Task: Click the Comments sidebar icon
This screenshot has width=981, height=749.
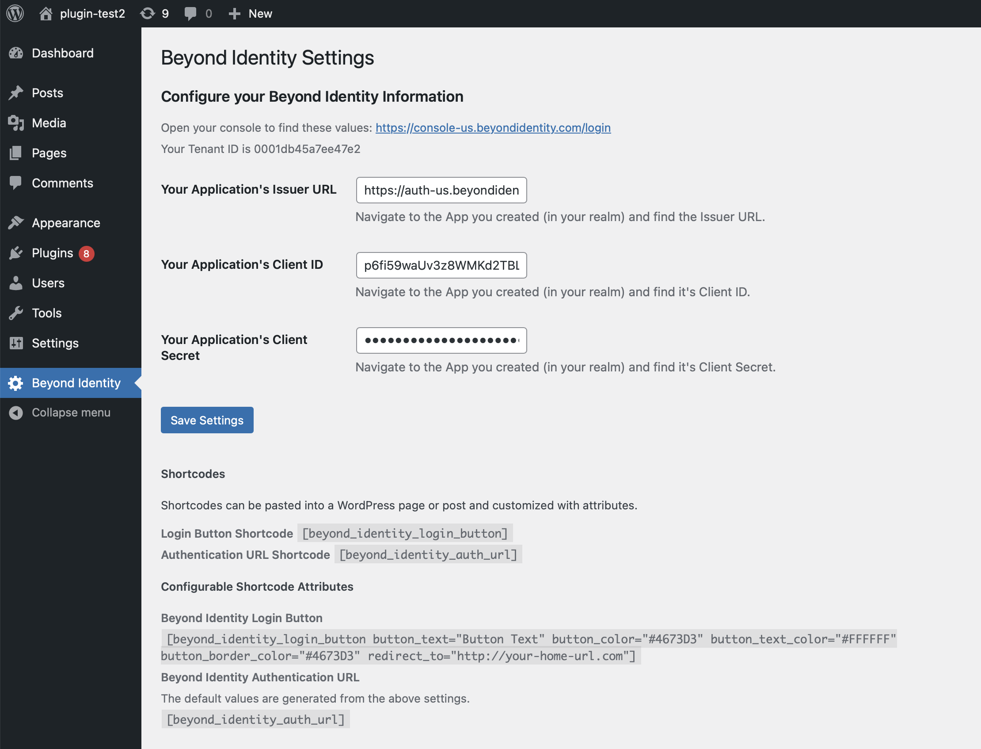Action: point(16,183)
